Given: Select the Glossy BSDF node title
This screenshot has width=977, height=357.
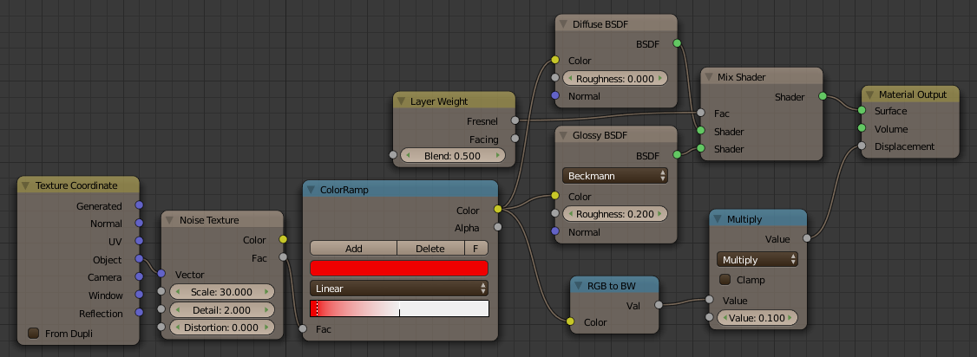Looking at the screenshot, I should click(x=600, y=135).
